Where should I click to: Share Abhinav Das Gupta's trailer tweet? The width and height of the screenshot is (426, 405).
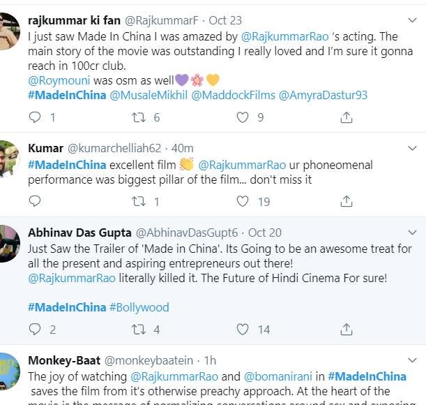[x=346, y=330]
